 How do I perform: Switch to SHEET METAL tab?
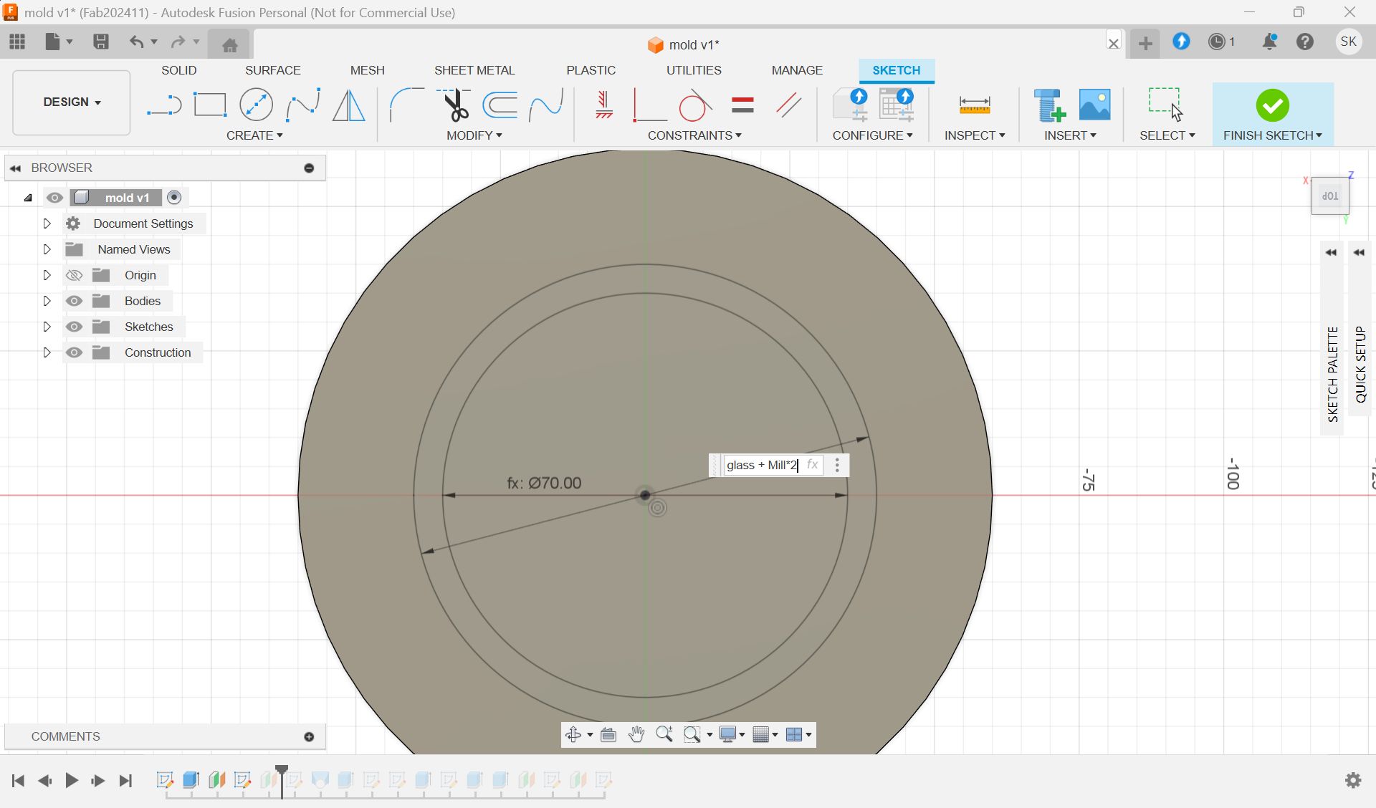[x=474, y=70]
